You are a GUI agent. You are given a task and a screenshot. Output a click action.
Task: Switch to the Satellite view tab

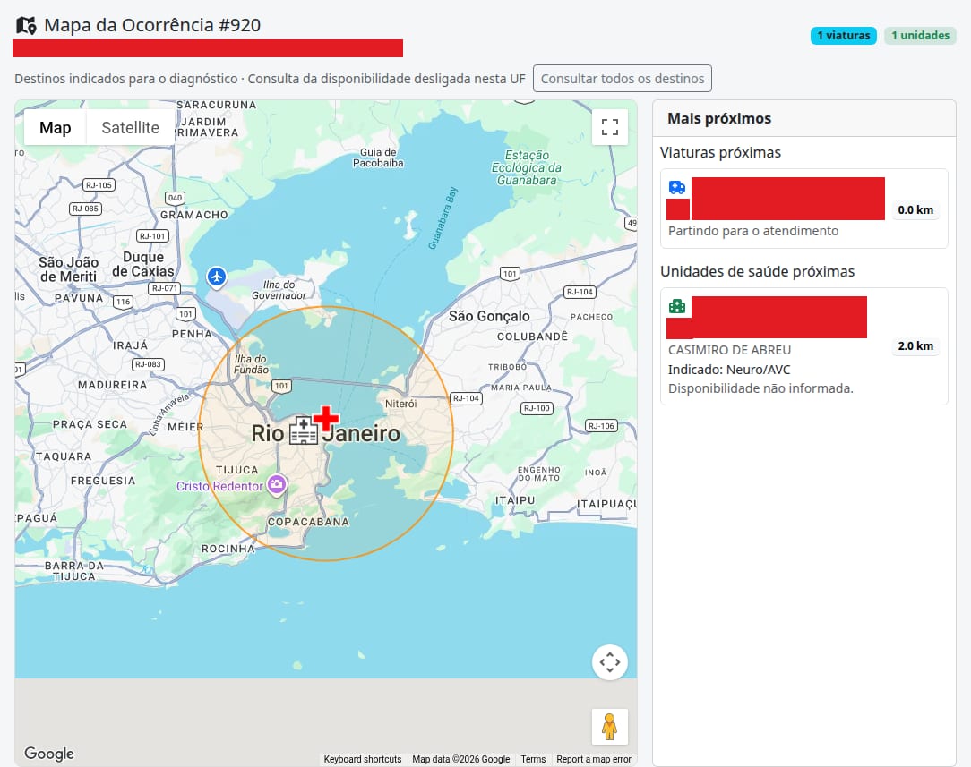click(x=130, y=127)
